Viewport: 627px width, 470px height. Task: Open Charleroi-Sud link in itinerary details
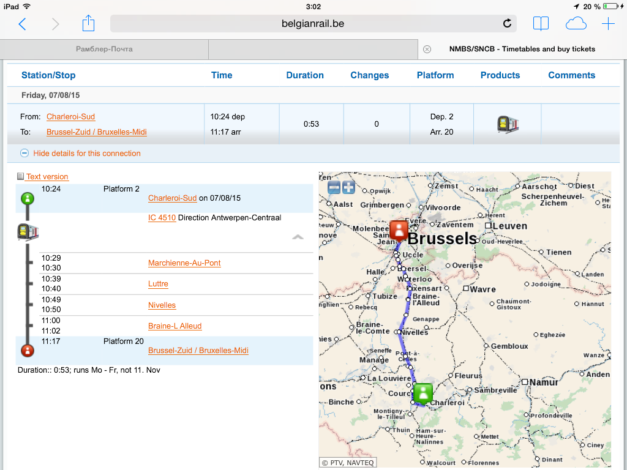tap(172, 198)
